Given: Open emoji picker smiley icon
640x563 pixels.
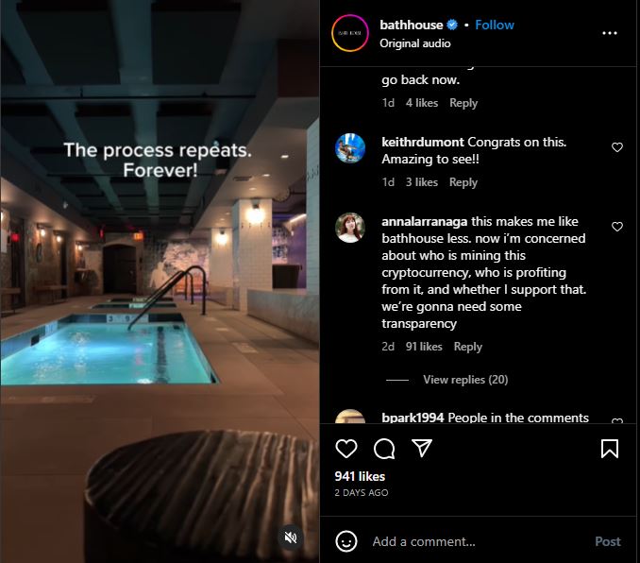Looking at the screenshot, I should (x=346, y=541).
